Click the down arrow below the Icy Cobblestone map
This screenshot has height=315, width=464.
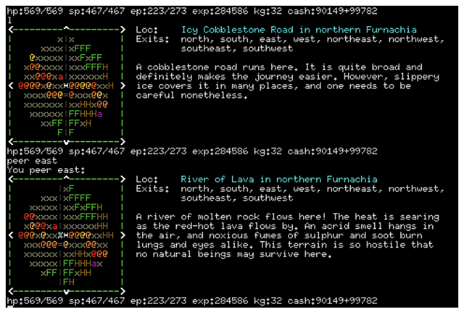pyautogui.click(x=66, y=143)
